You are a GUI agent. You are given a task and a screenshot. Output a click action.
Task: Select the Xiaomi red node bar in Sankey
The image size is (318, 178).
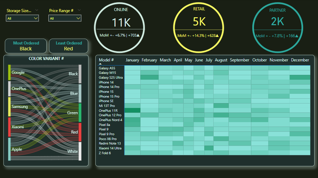[x=9, y=127]
